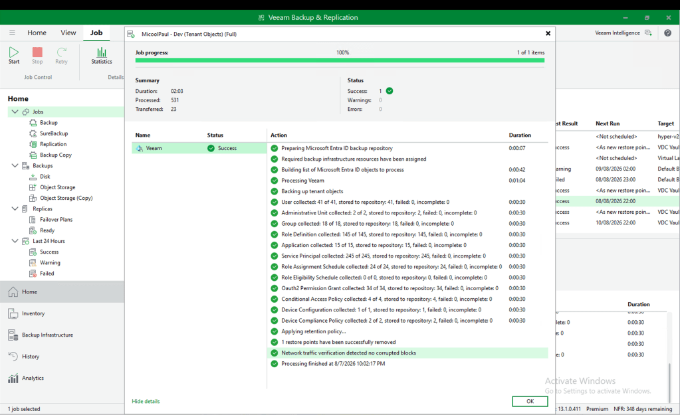Select the Veeam row in the objects list
680x415 pixels.
(x=199, y=148)
